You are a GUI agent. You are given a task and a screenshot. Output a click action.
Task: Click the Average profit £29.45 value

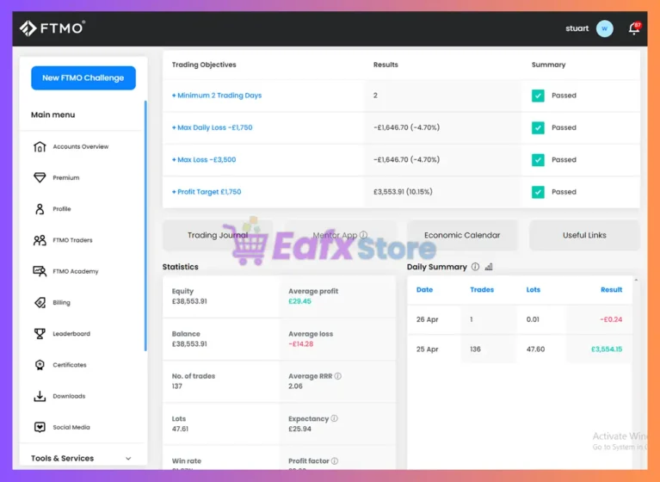click(299, 301)
